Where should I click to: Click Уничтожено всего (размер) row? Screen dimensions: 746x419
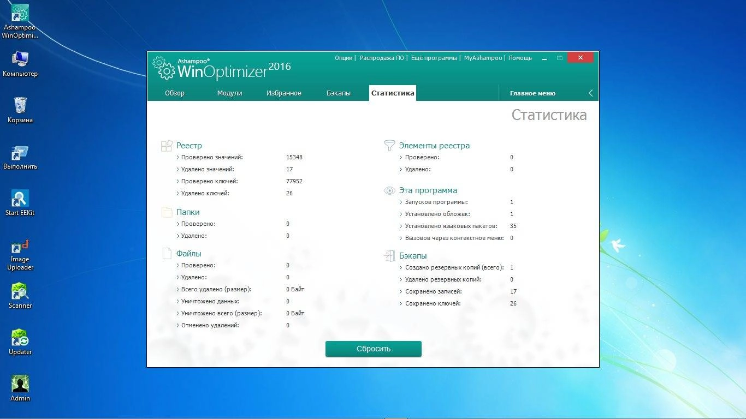[240, 313]
